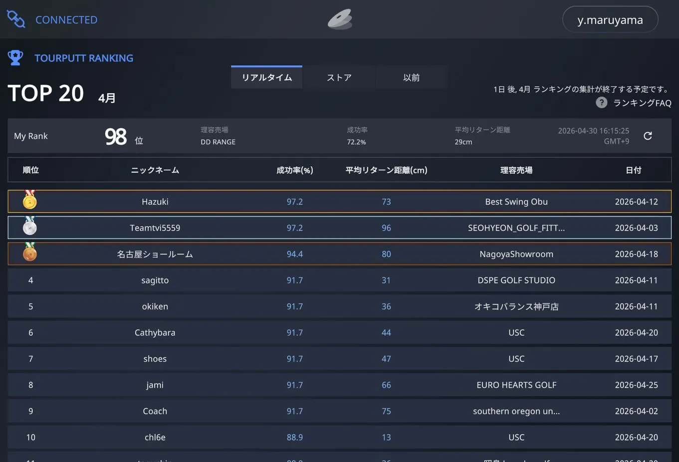Switch to the ストア tab
Viewport: 679px width, 462px height.
[339, 77]
